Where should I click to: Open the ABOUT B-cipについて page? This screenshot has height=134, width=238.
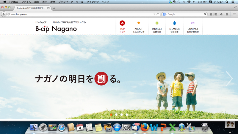coord(138,27)
